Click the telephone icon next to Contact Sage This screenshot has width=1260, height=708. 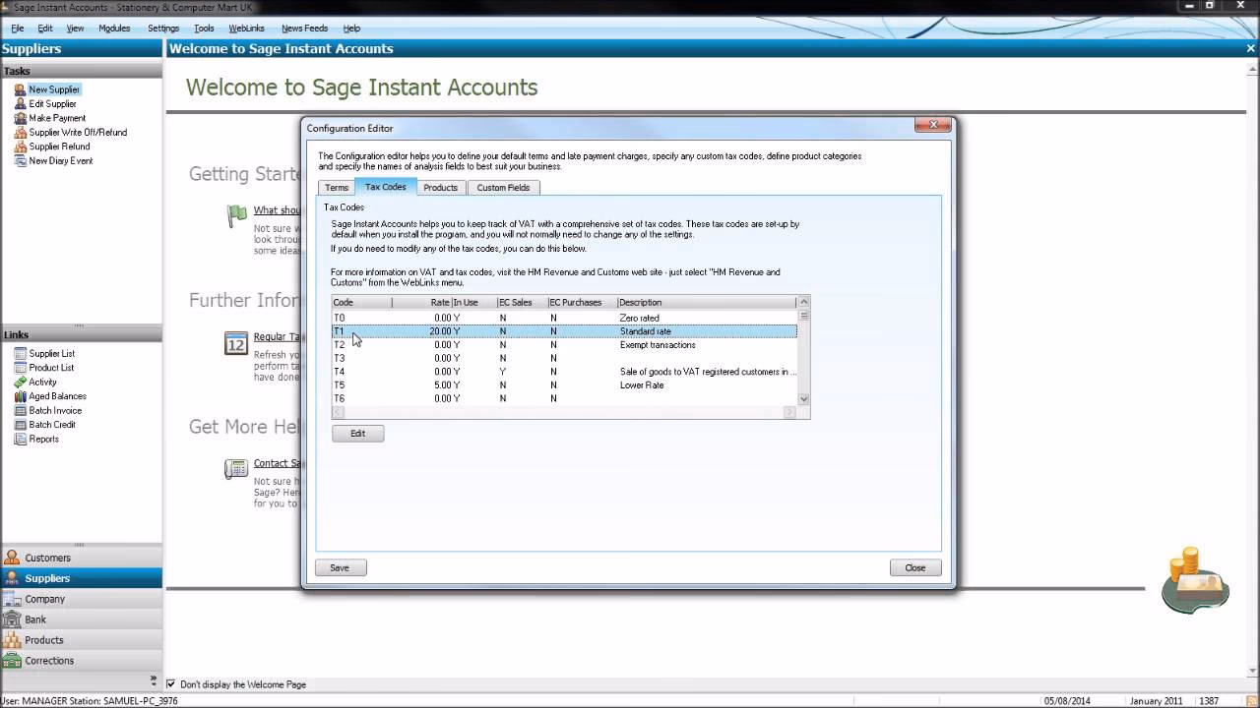click(236, 469)
